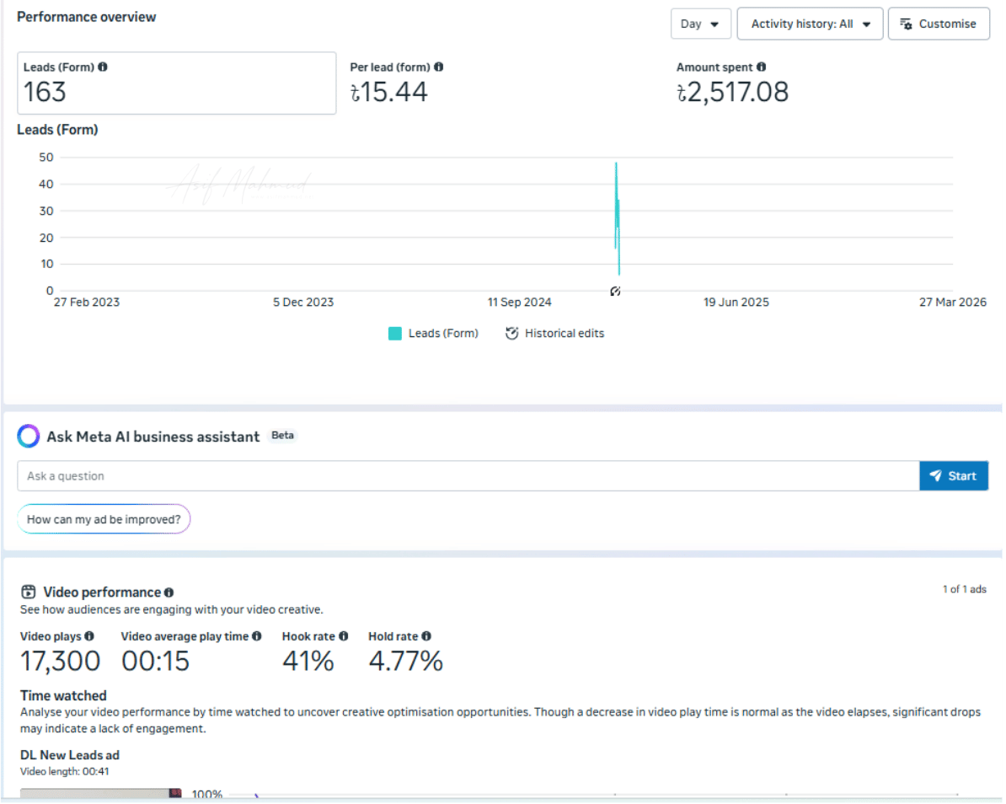1006x804 pixels.
Task: Click info icon beside Hold rate
Action: (426, 636)
